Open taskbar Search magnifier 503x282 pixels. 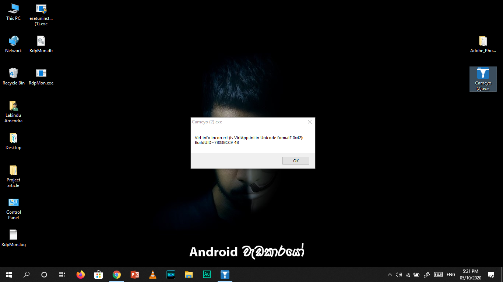[x=27, y=275]
